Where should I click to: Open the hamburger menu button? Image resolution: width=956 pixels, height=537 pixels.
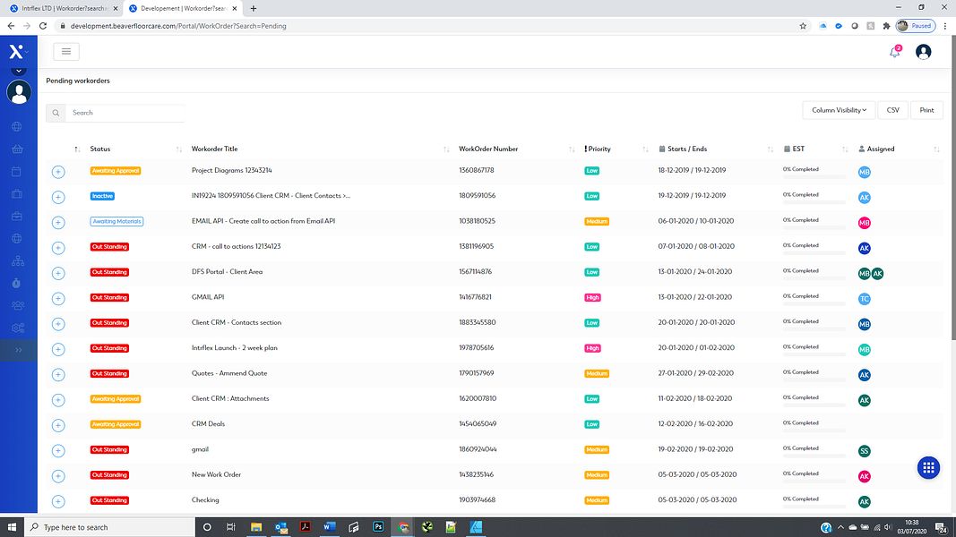click(x=65, y=52)
